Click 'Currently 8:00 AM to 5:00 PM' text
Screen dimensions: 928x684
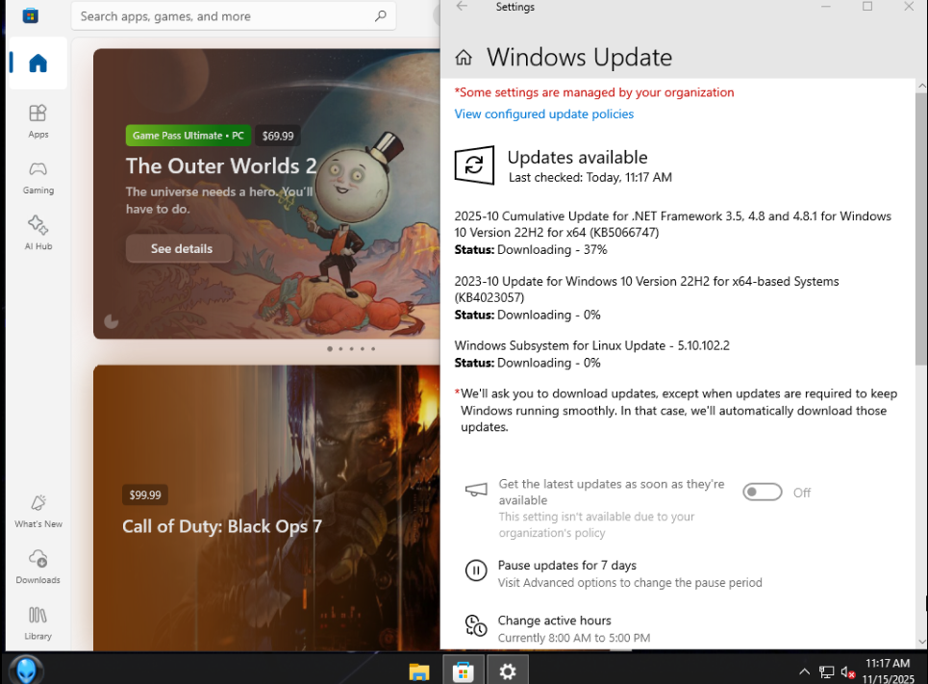pyautogui.click(x=573, y=638)
